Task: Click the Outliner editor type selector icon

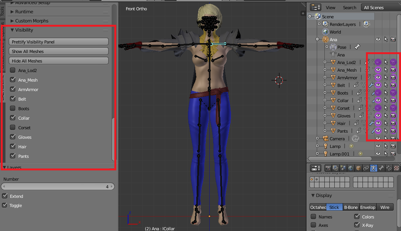Action: click(316, 7)
